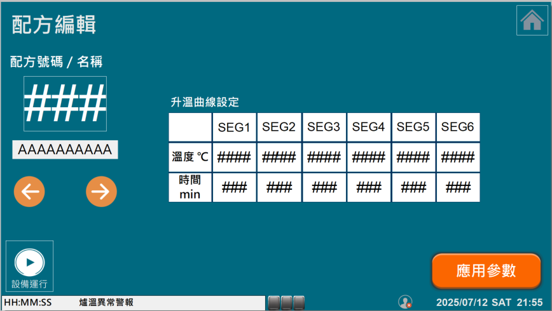Edit the SEG5 time in minutes

[413, 188]
